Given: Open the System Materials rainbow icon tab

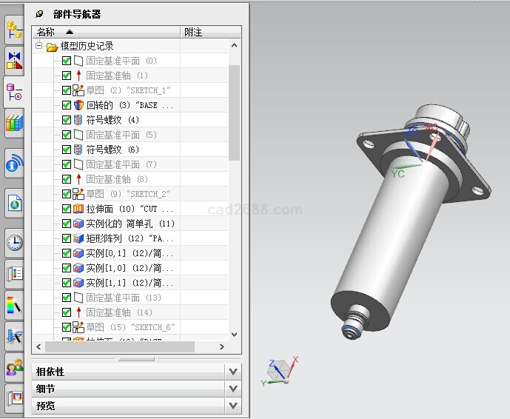Looking at the screenshot, I should click(14, 304).
